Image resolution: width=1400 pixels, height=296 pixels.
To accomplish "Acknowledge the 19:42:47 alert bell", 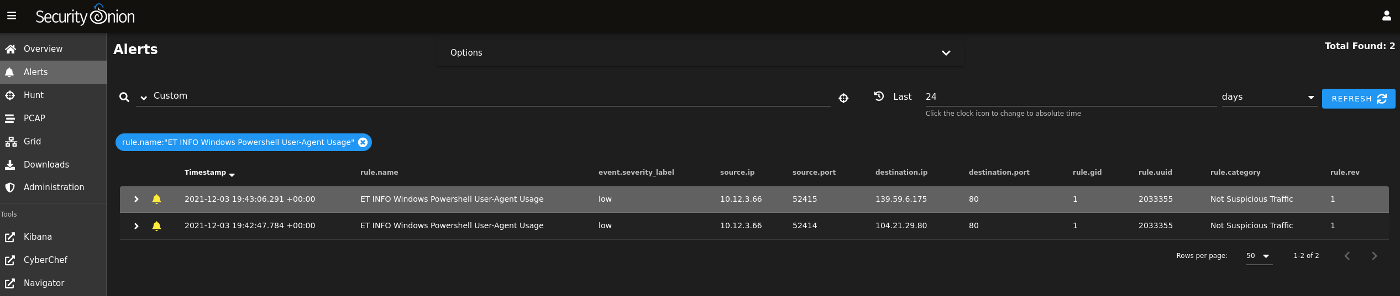I will (156, 225).
